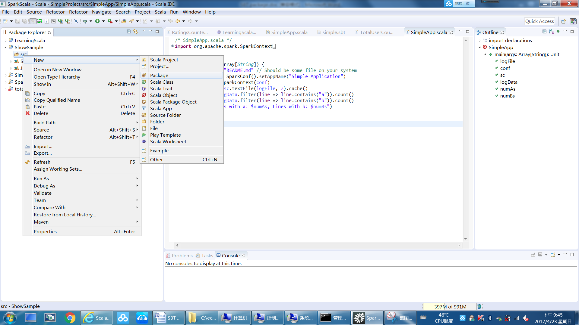The height and width of the screenshot is (325, 579).
Task: Open the New wizard dropdown arrow
Action: tap(11, 21)
